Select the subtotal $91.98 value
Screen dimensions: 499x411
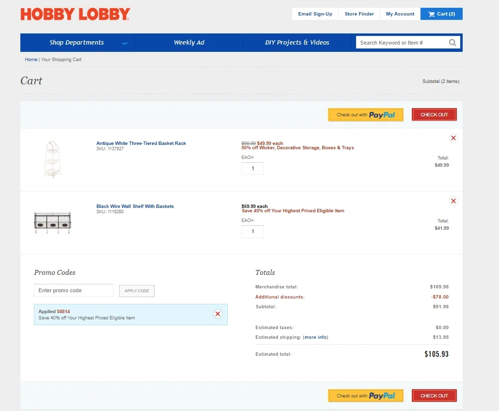point(441,307)
